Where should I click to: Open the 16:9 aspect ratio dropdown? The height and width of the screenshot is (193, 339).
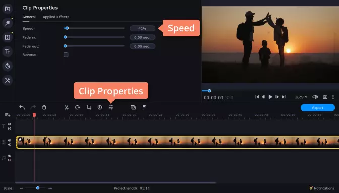tap(301, 97)
